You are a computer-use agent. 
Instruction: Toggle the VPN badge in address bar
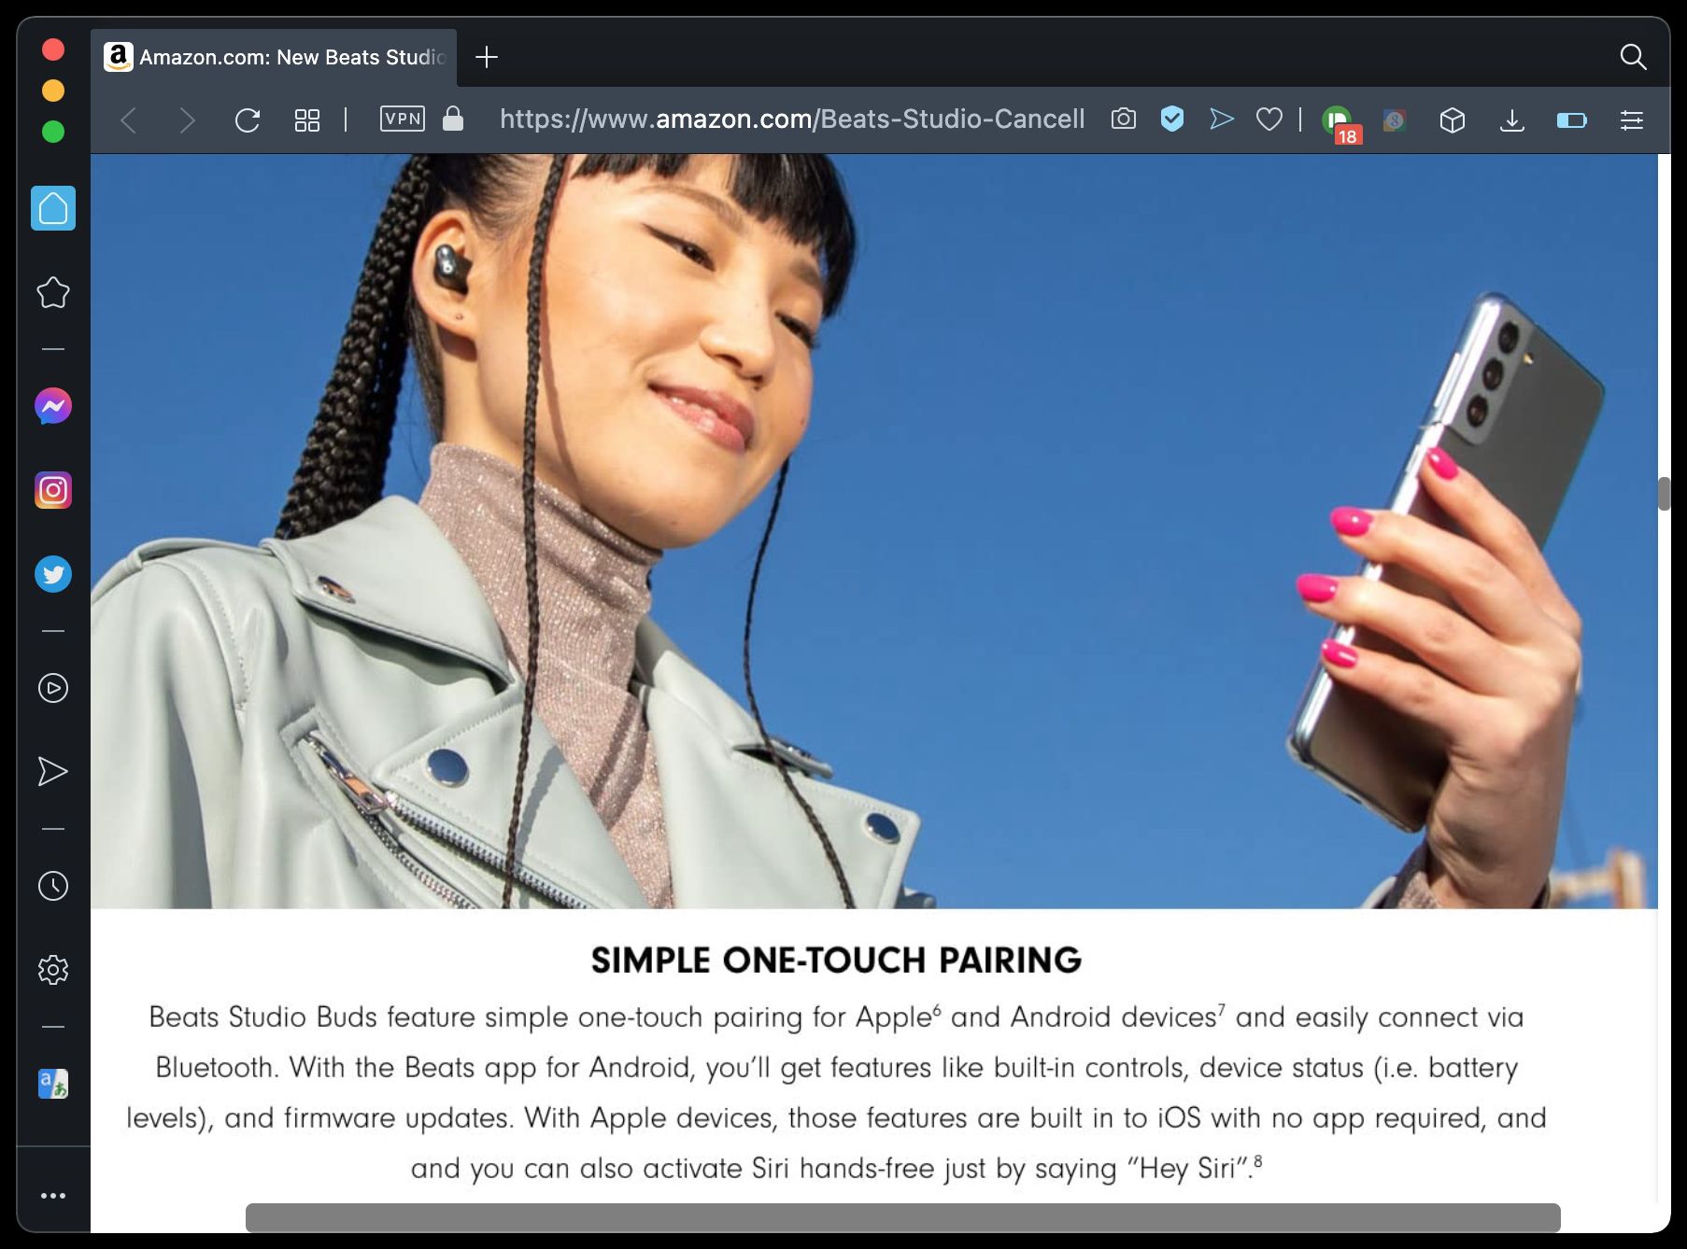click(403, 119)
